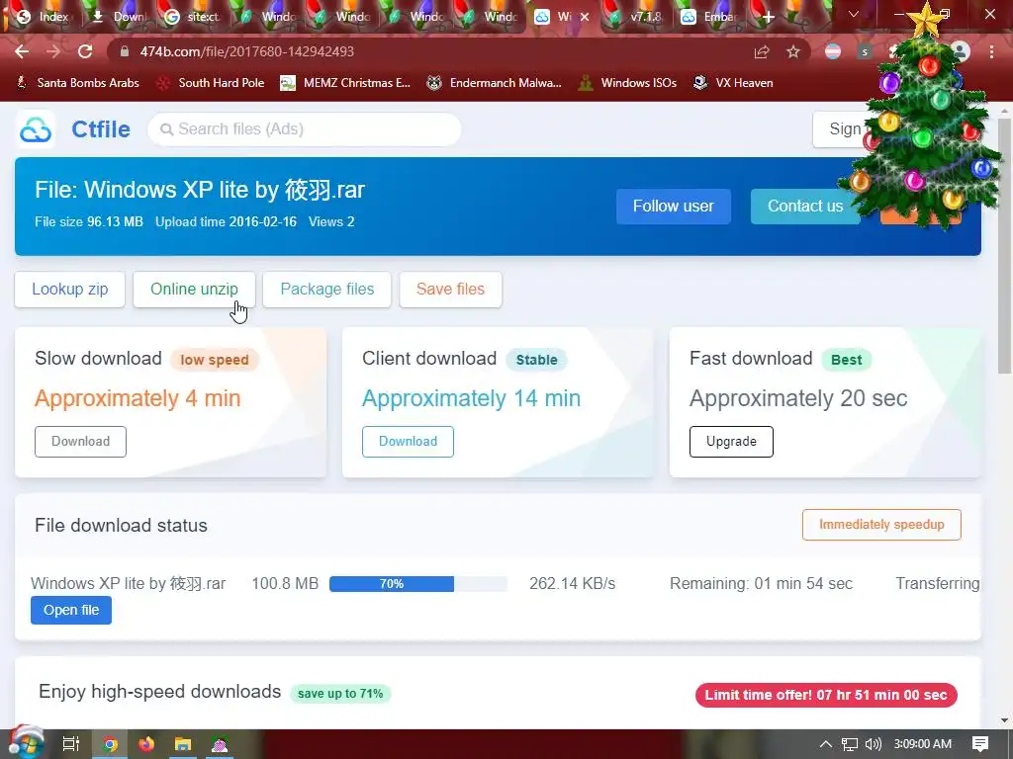Click the share page icon
Viewport: 1013px width, 759px height.
(762, 52)
